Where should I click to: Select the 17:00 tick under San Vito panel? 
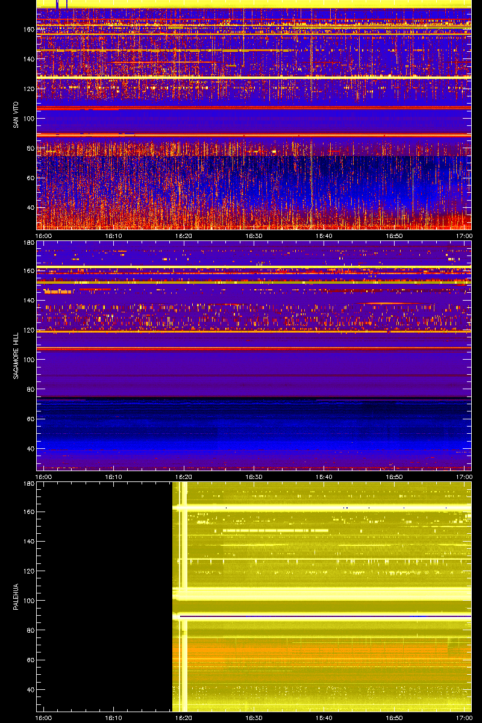pos(464,236)
